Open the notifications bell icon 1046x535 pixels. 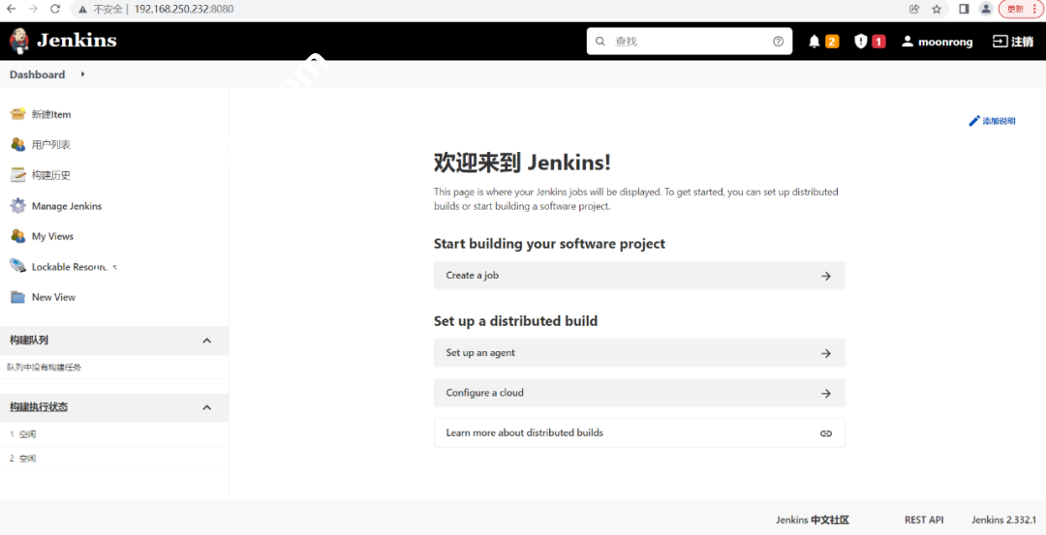coord(815,42)
